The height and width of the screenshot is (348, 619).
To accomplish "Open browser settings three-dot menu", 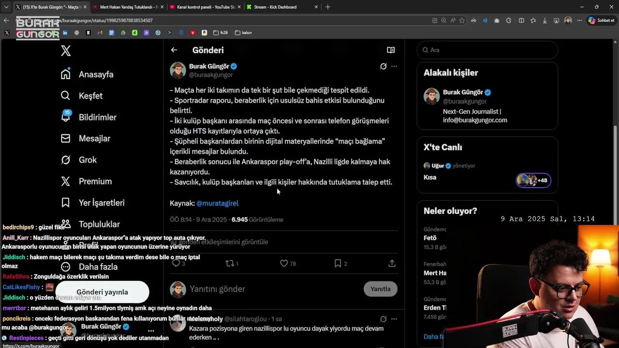I will (579, 20).
